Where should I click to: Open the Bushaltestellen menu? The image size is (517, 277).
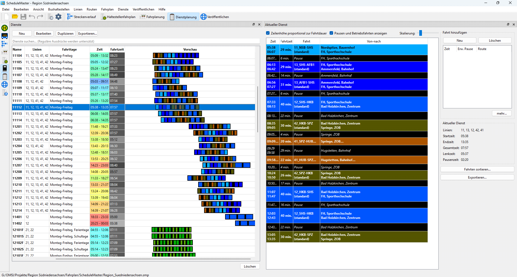click(59, 9)
